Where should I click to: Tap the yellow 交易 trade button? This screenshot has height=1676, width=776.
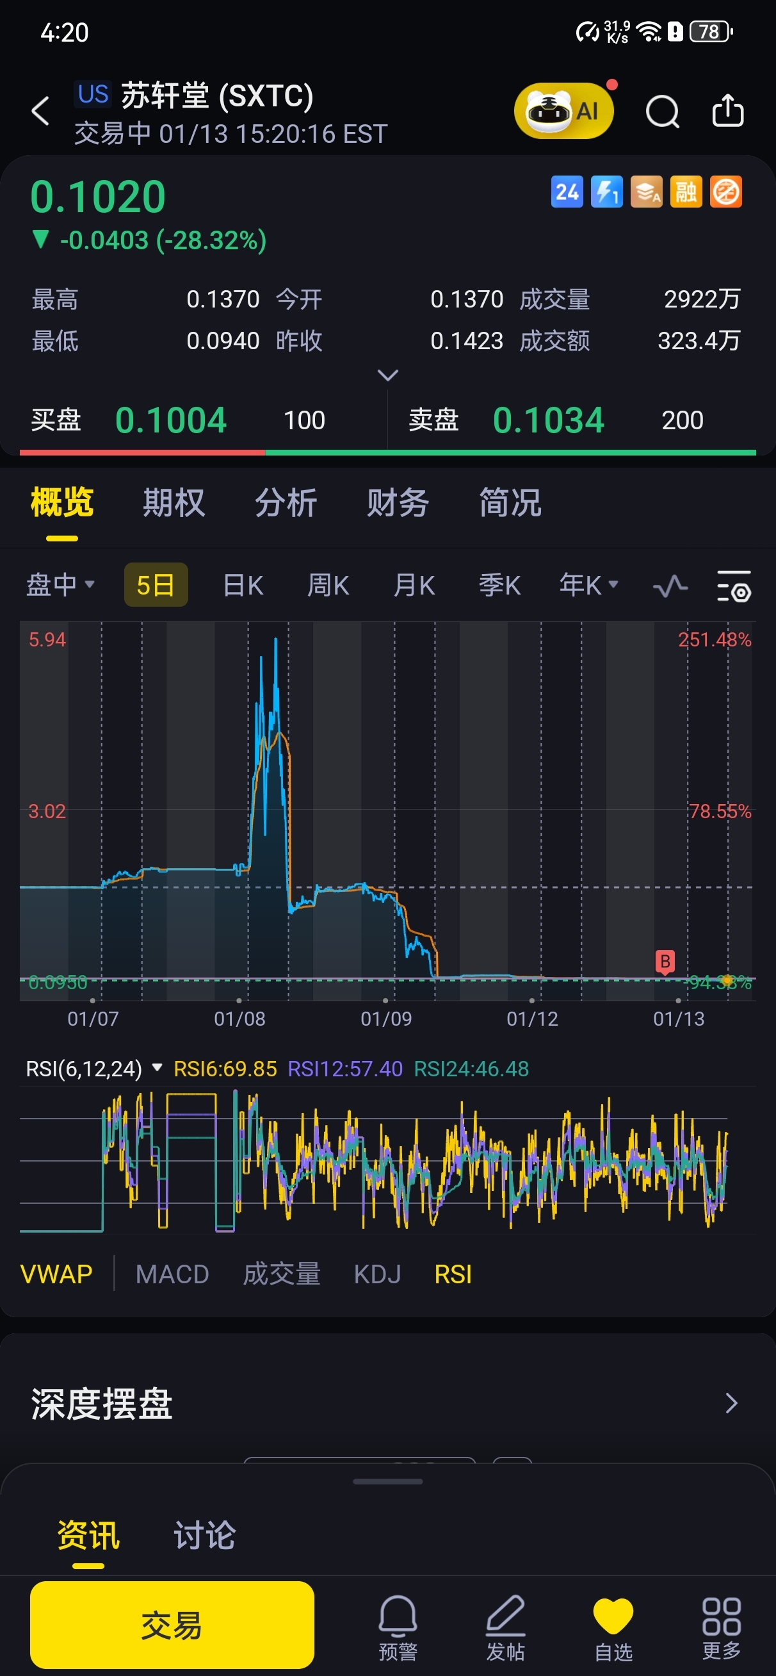(x=172, y=1625)
